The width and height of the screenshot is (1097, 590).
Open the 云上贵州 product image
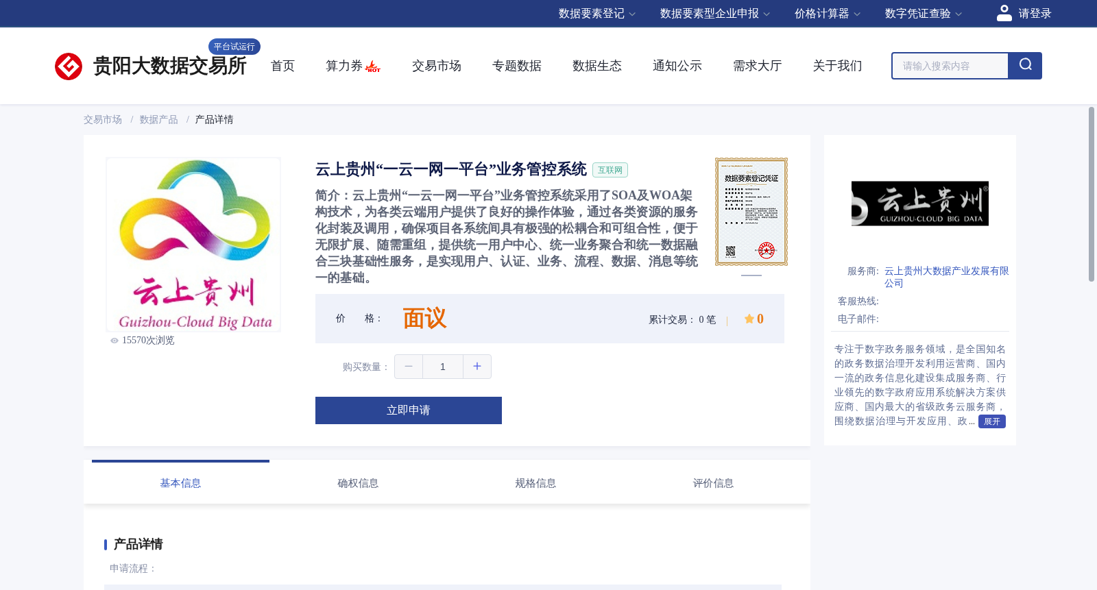(x=193, y=245)
